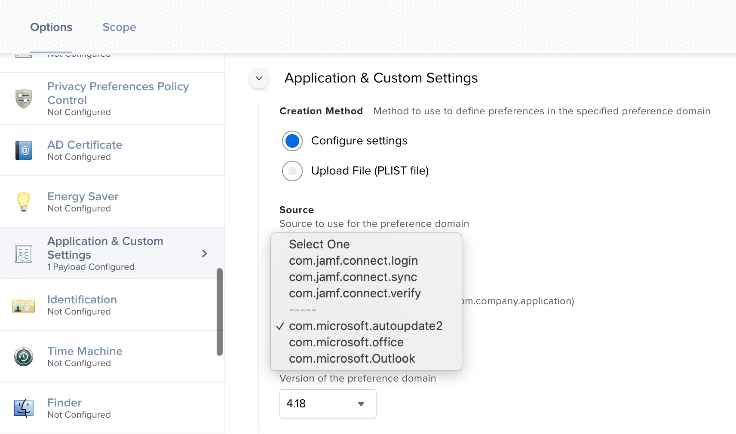Image resolution: width=736 pixels, height=434 pixels.
Task: Click 'Source to use for the preference domain'
Action: [x=374, y=224]
